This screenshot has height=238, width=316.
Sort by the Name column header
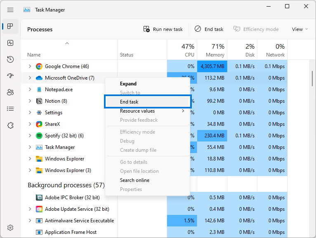(69, 49)
